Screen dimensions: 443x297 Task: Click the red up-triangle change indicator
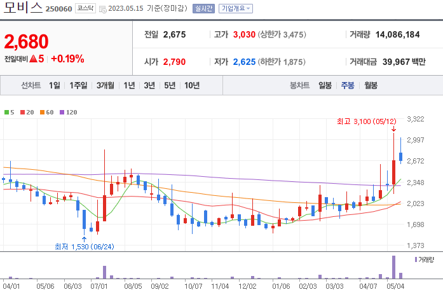pyautogui.click(x=33, y=59)
